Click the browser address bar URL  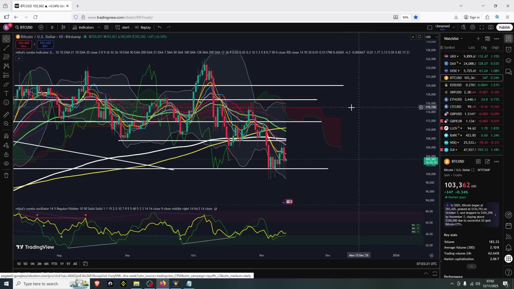[x=120, y=17]
